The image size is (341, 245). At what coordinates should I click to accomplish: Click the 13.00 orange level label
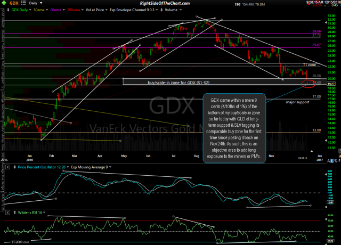click(x=316, y=130)
